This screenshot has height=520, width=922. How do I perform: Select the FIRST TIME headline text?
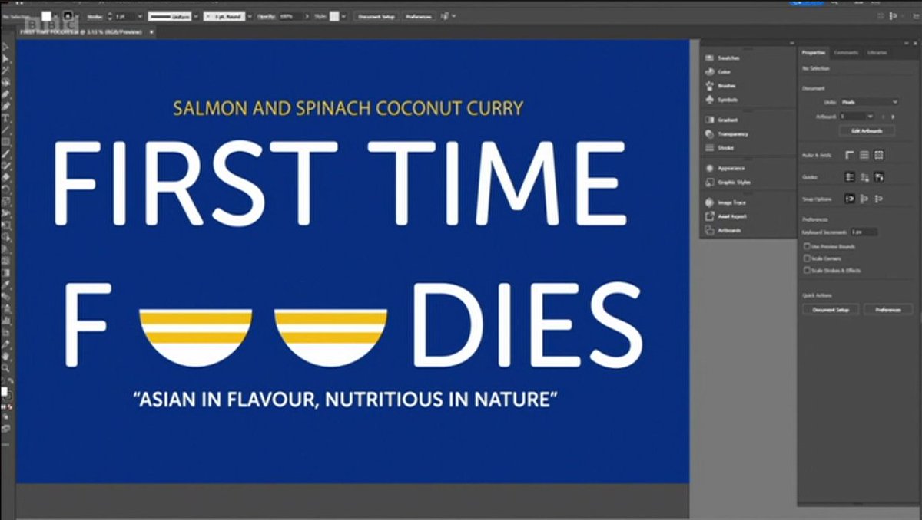pos(339,184)
